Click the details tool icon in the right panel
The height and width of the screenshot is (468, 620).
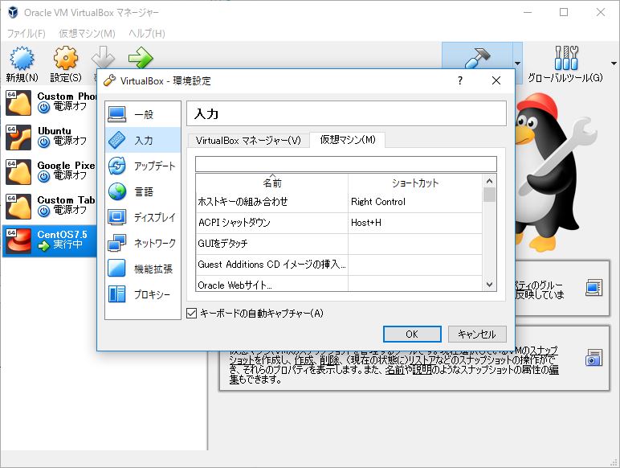pos(594,288)
